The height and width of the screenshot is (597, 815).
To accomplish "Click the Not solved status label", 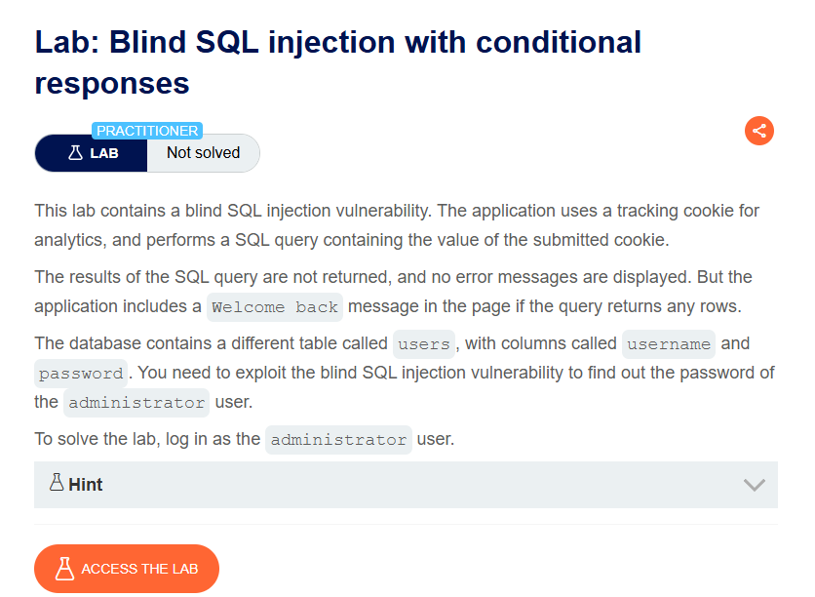I will tap(203, 153).
